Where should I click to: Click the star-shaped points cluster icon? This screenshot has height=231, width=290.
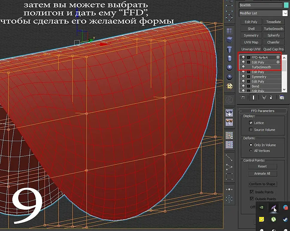pyautogui.click(x=229, y=199)
